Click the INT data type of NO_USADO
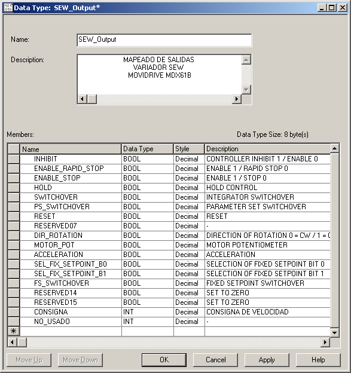Viewport: 351px width, 373px height. (148, 322)
